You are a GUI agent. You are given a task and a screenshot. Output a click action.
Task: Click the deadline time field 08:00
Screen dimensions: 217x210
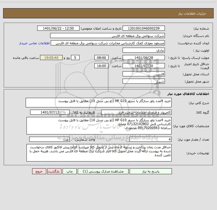(101, 58)
